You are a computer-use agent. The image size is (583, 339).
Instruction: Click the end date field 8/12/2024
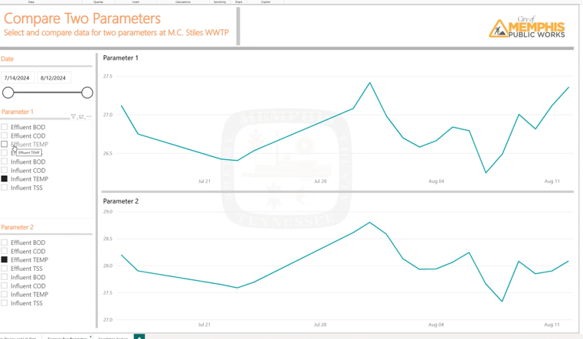53,78
